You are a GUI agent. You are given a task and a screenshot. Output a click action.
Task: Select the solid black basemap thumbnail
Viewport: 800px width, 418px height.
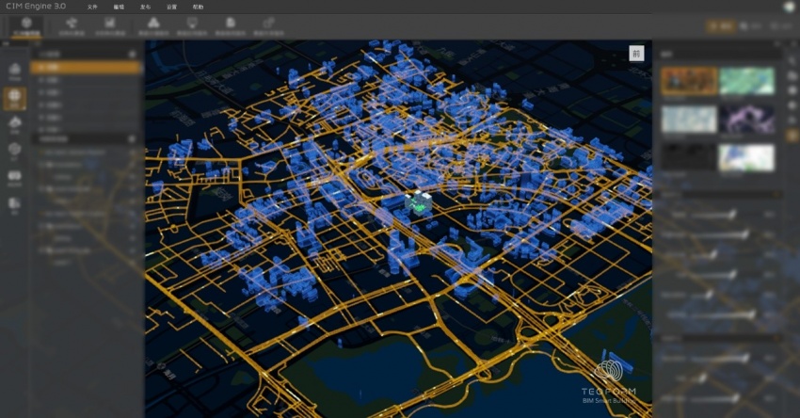(689, 157)
